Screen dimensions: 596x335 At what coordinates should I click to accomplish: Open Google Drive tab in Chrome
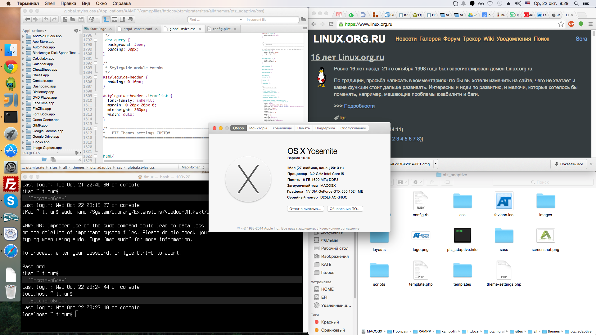click(473, 15)
